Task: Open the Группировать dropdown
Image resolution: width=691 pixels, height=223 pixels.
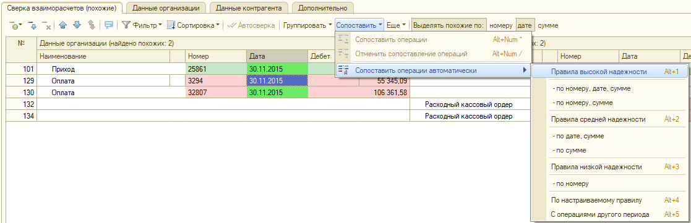Action: tap(307, 25)
